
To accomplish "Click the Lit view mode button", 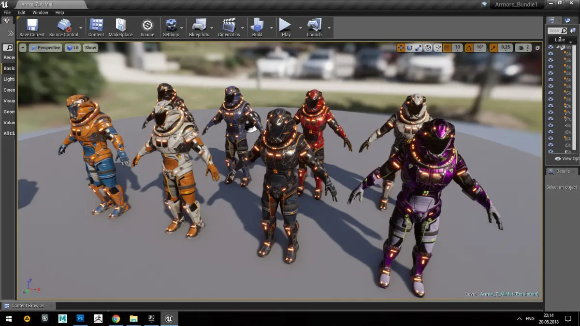I will (73, 48).
